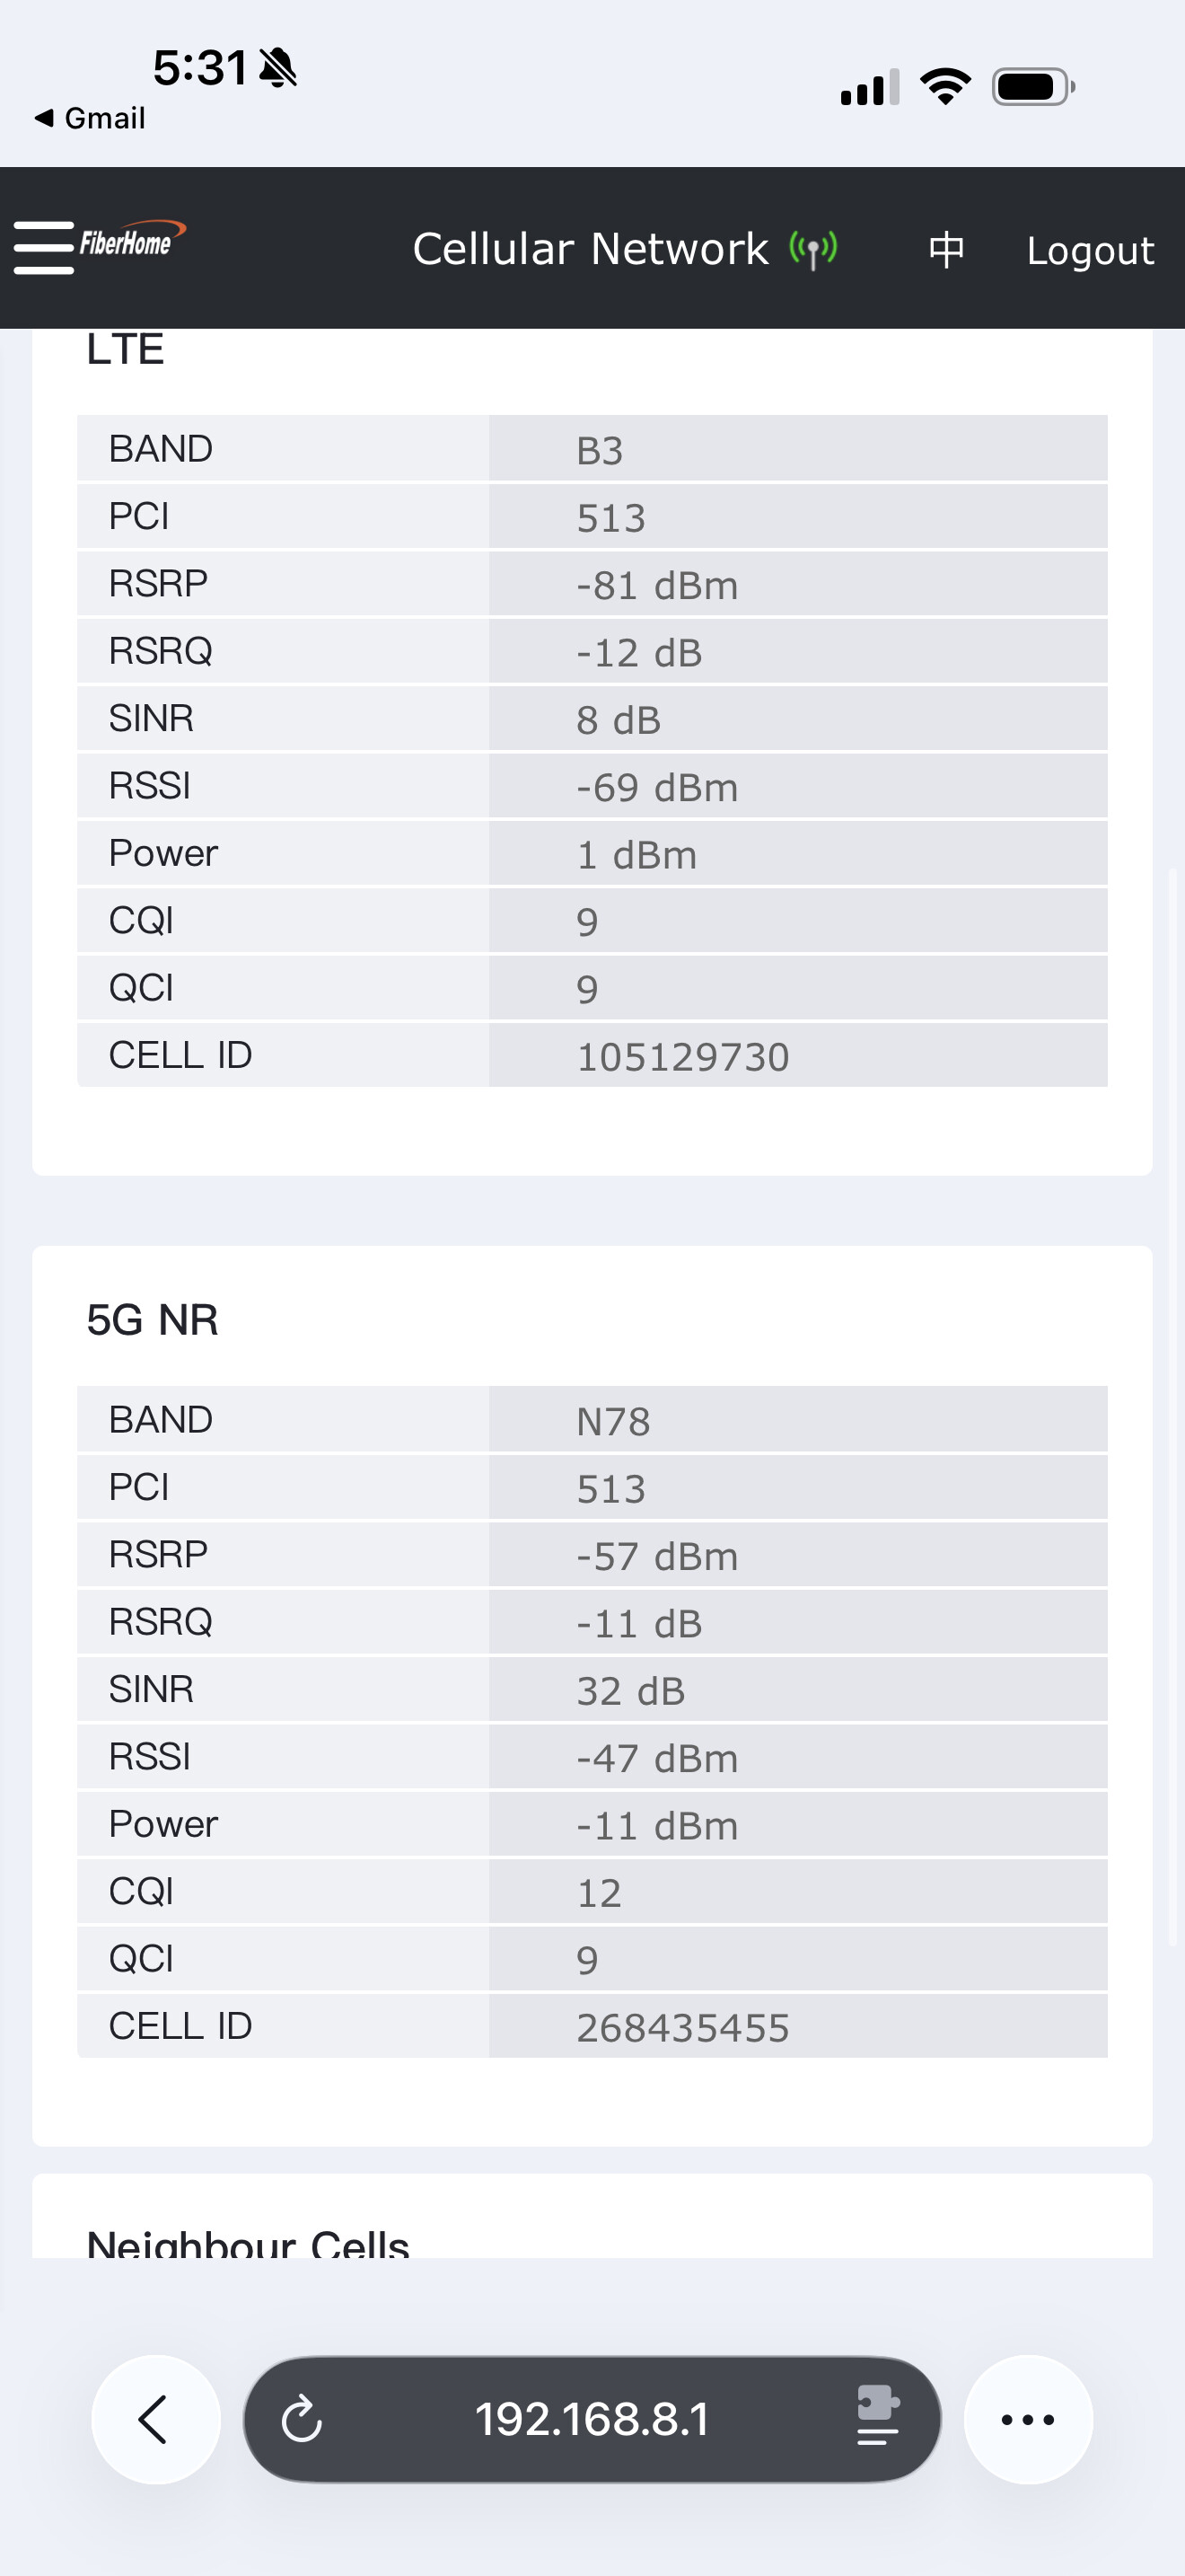
Task: Tap the 5G NR section heading
Action: [x=152, y=1320]
